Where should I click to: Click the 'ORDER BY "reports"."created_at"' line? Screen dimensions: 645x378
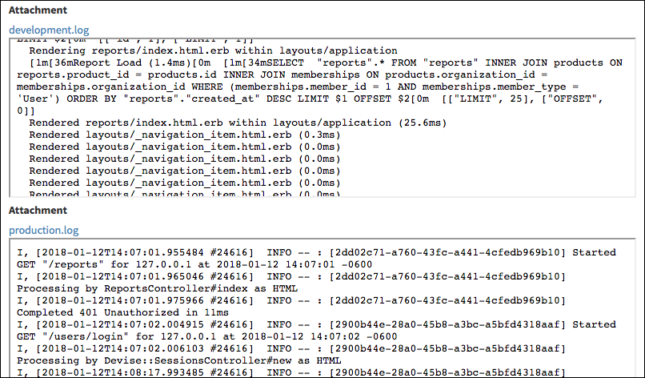pos(310,99)
